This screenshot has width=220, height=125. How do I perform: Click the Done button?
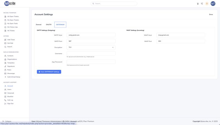(211, 14)
